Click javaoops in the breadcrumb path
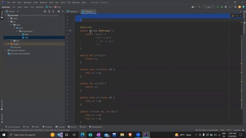246x138 pixels. pos(6,7)
